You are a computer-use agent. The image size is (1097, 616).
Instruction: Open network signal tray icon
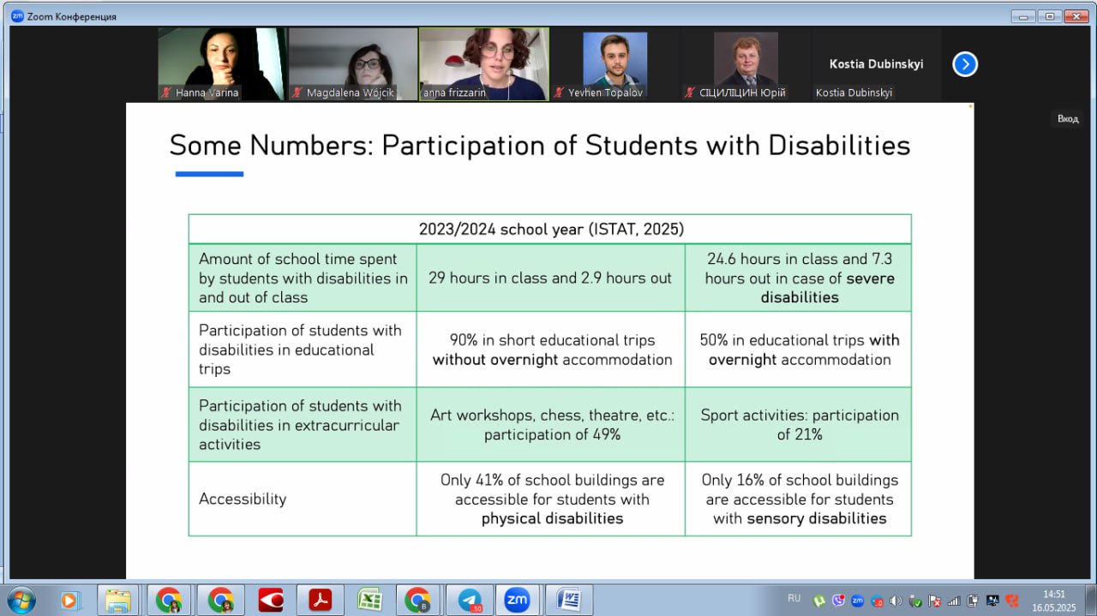pos(954,601)
